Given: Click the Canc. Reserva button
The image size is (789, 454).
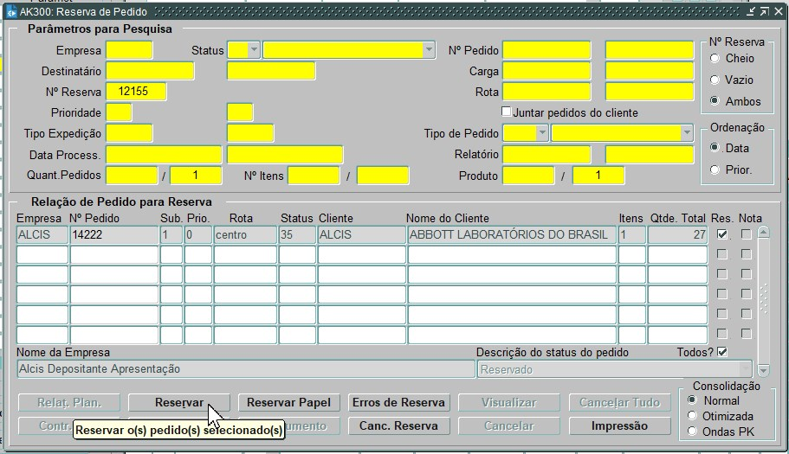Looking at the screenshot, I should 398,425.
